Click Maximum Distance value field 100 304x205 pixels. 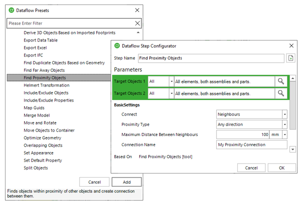(x=242, y=134)
